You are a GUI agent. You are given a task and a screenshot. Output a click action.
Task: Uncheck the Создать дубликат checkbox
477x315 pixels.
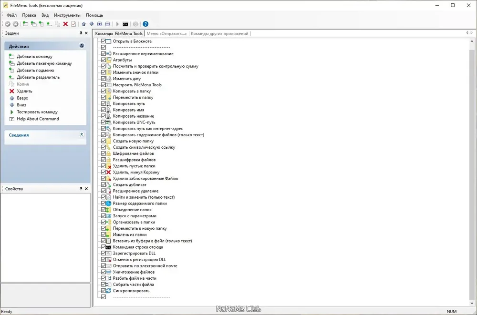click(104, 184)
